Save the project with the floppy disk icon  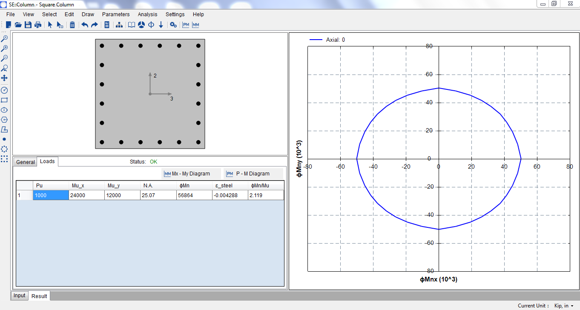tap(28, 25)
